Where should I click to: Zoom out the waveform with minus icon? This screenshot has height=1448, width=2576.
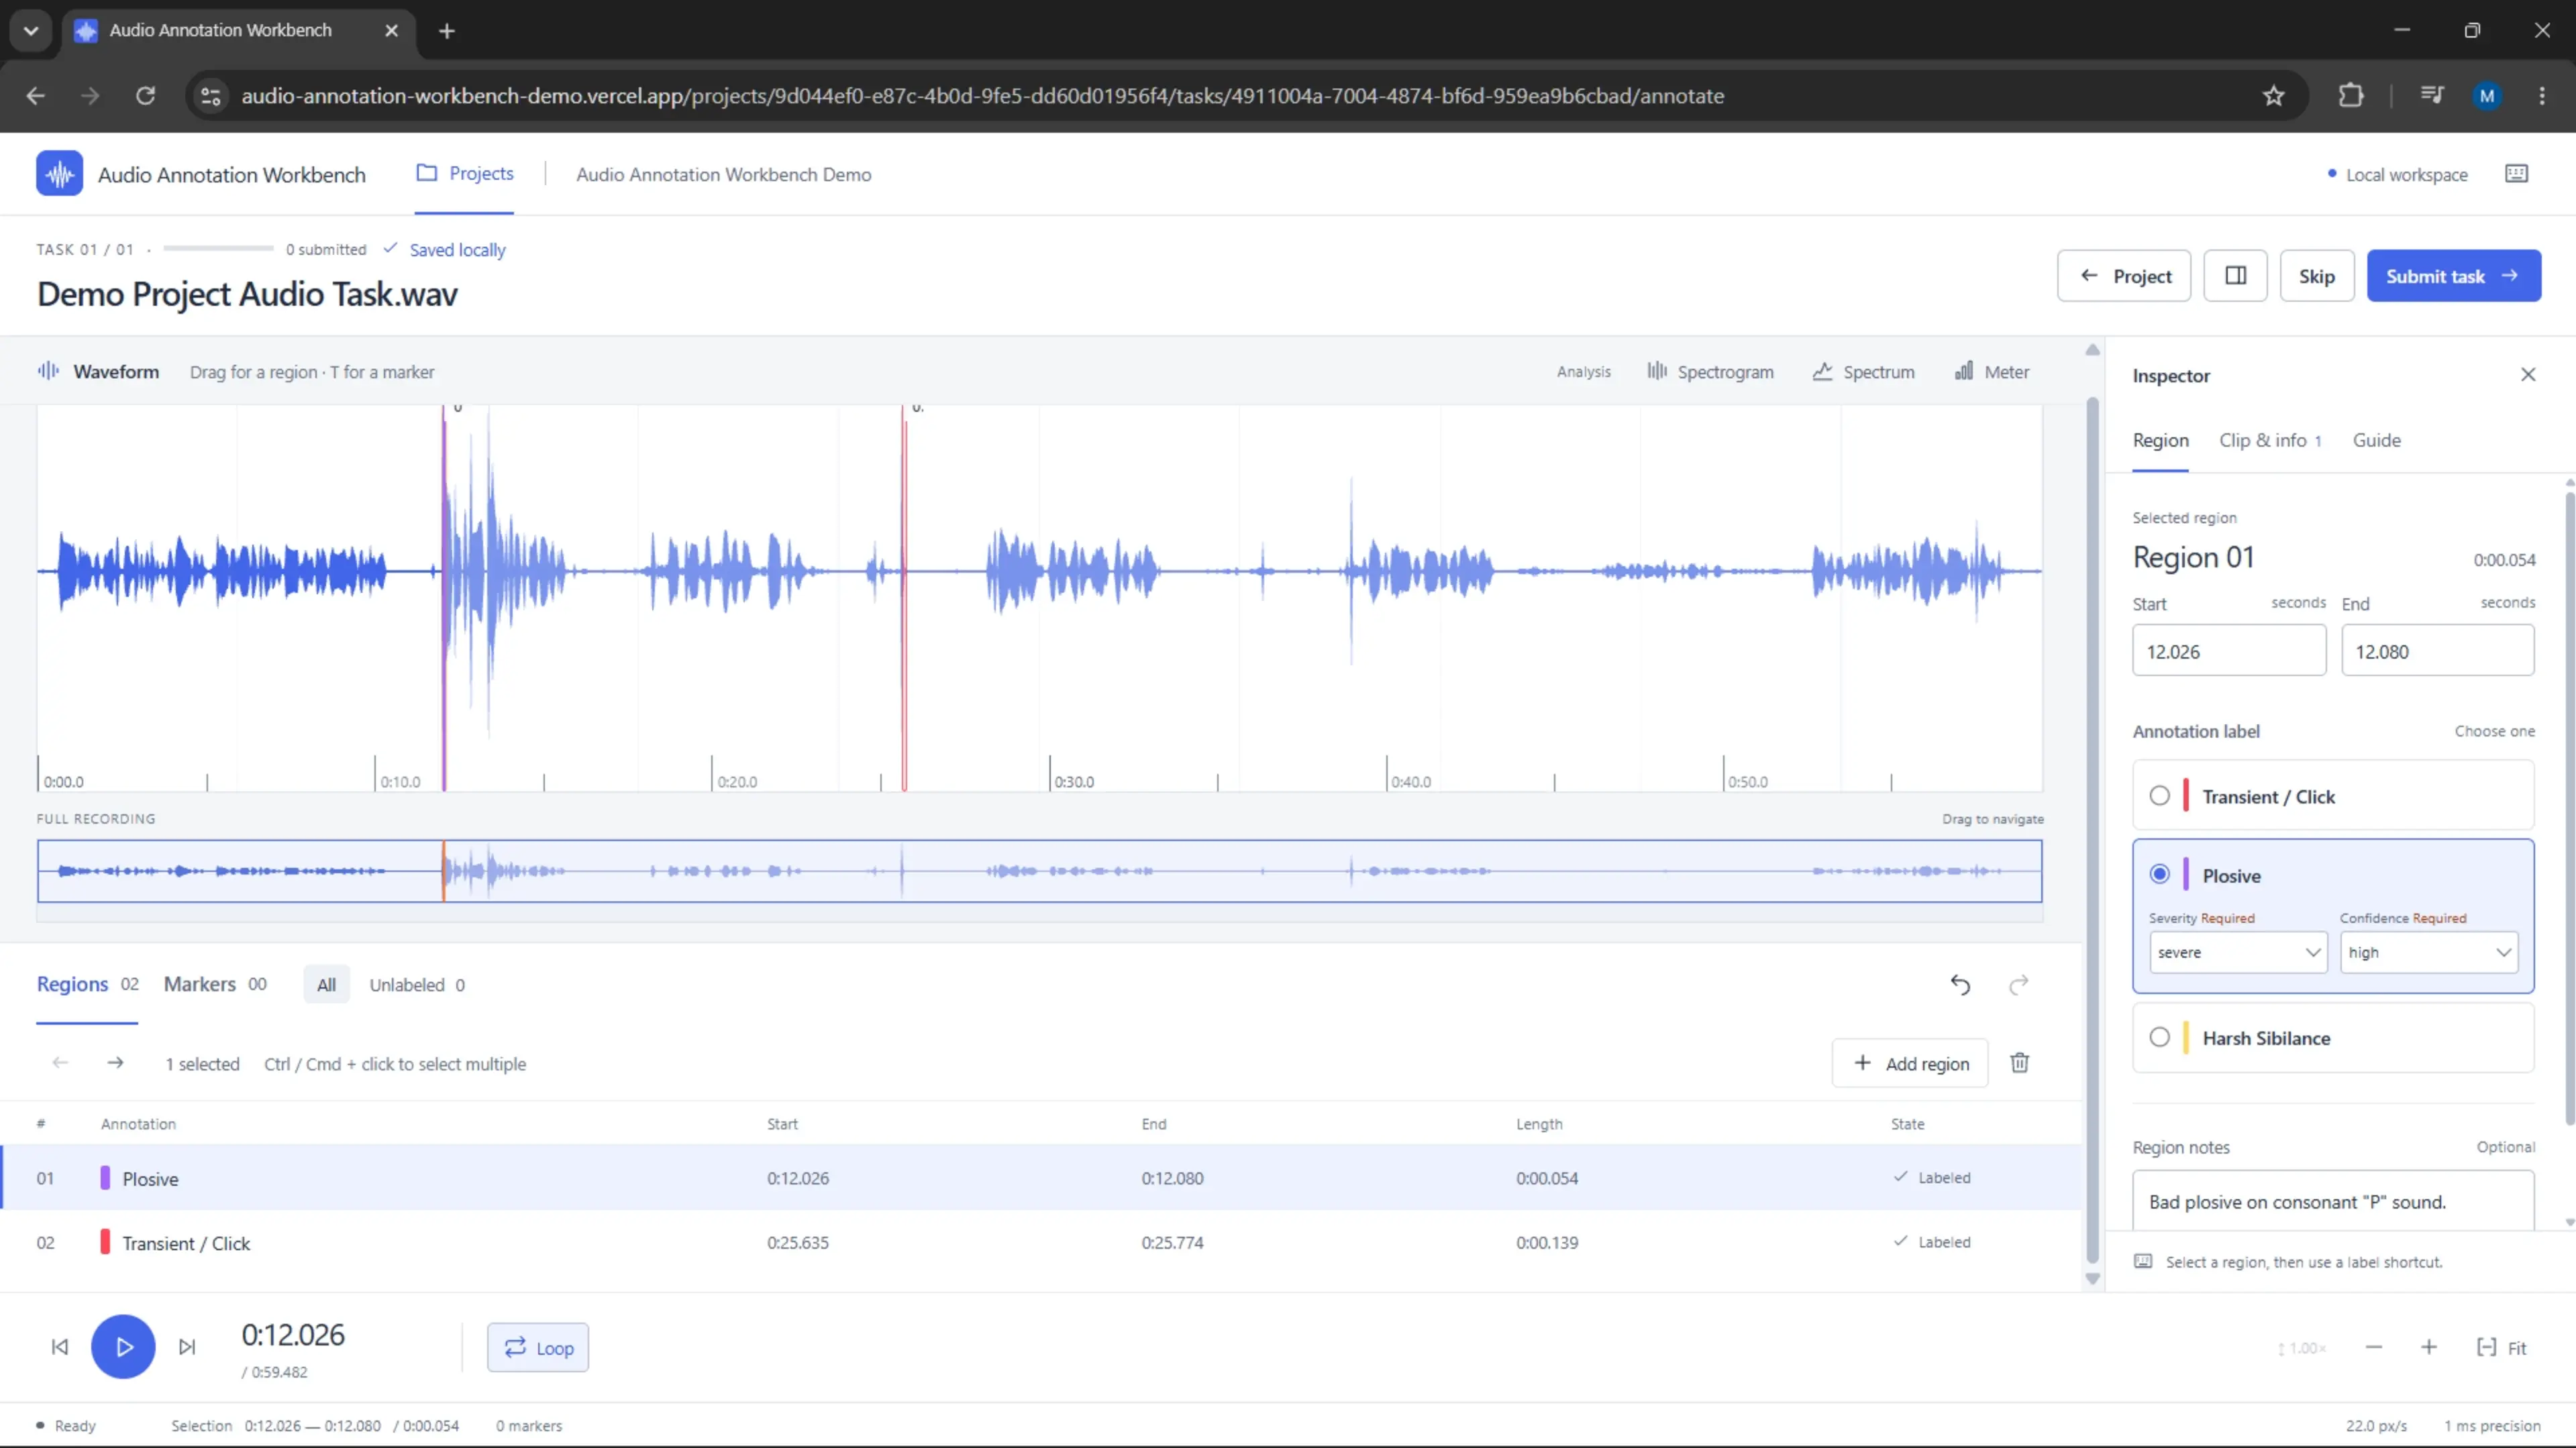[2374, 1348]
